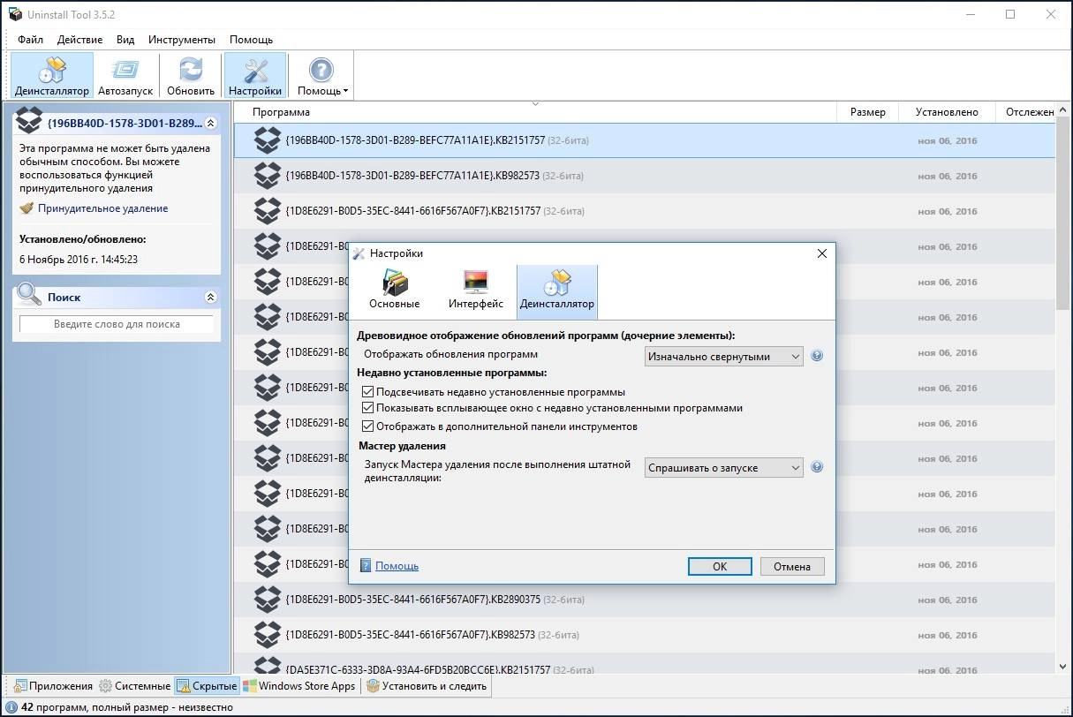
Task: Open the Изначально свернутыми dropdown
Action: click(723, 357)
